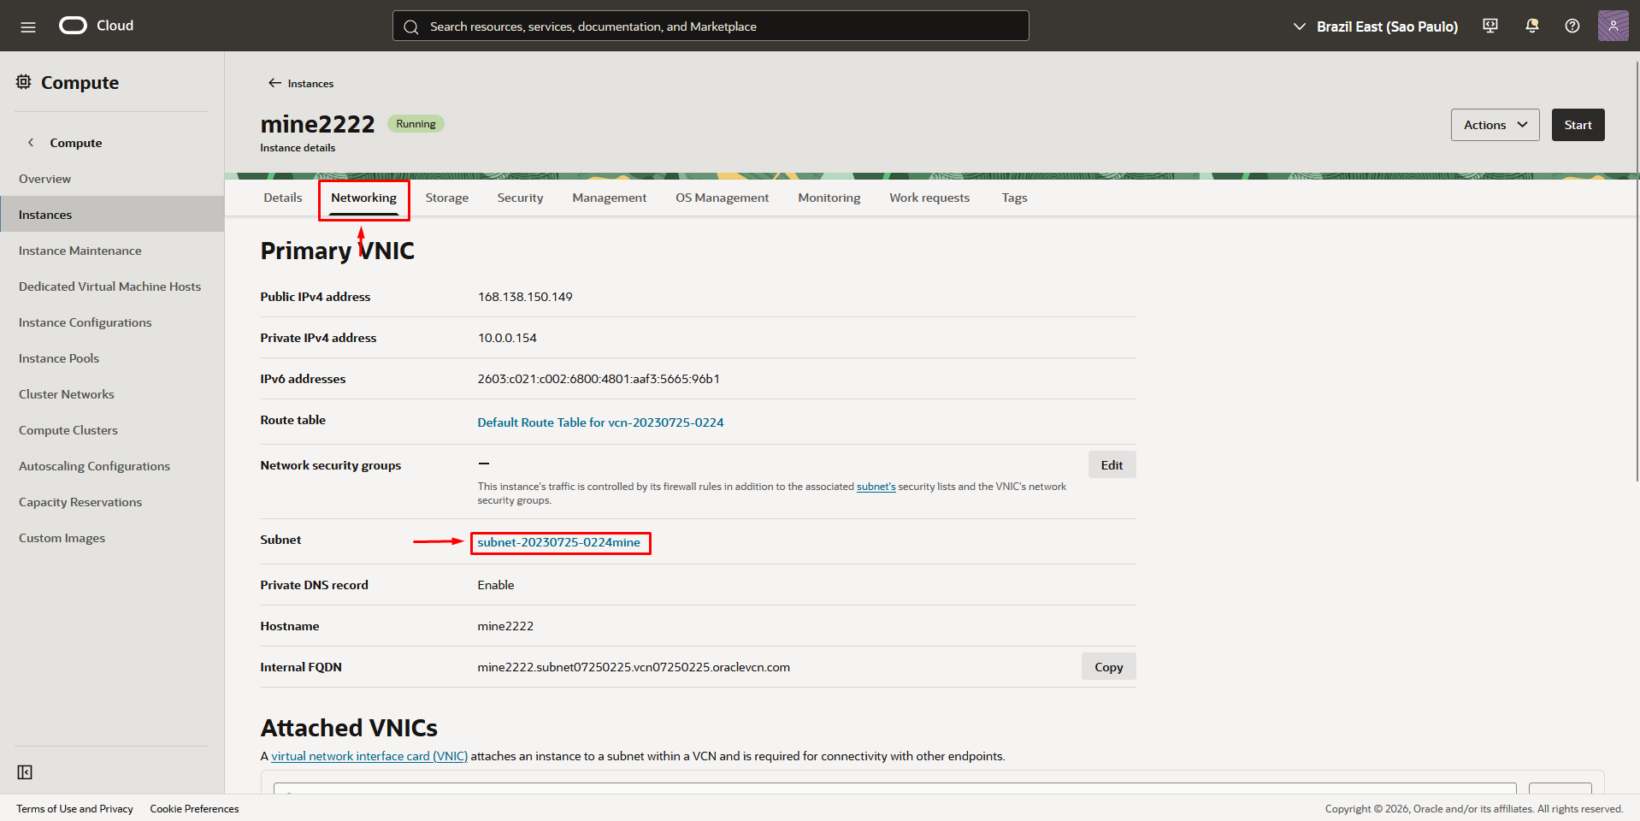Open the Actions dropdown
This screenshot has width=1640, height=821.
point(1495,125)
